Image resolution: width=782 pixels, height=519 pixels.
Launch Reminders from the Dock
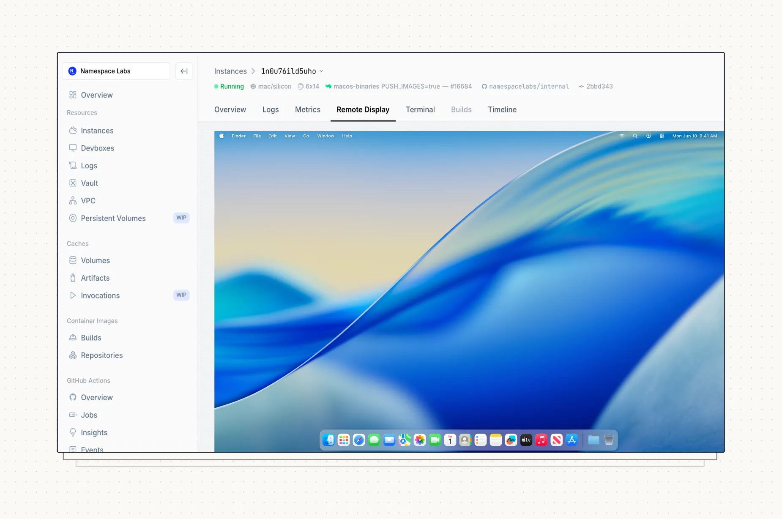pyautogui.click(x=481, y=440)
